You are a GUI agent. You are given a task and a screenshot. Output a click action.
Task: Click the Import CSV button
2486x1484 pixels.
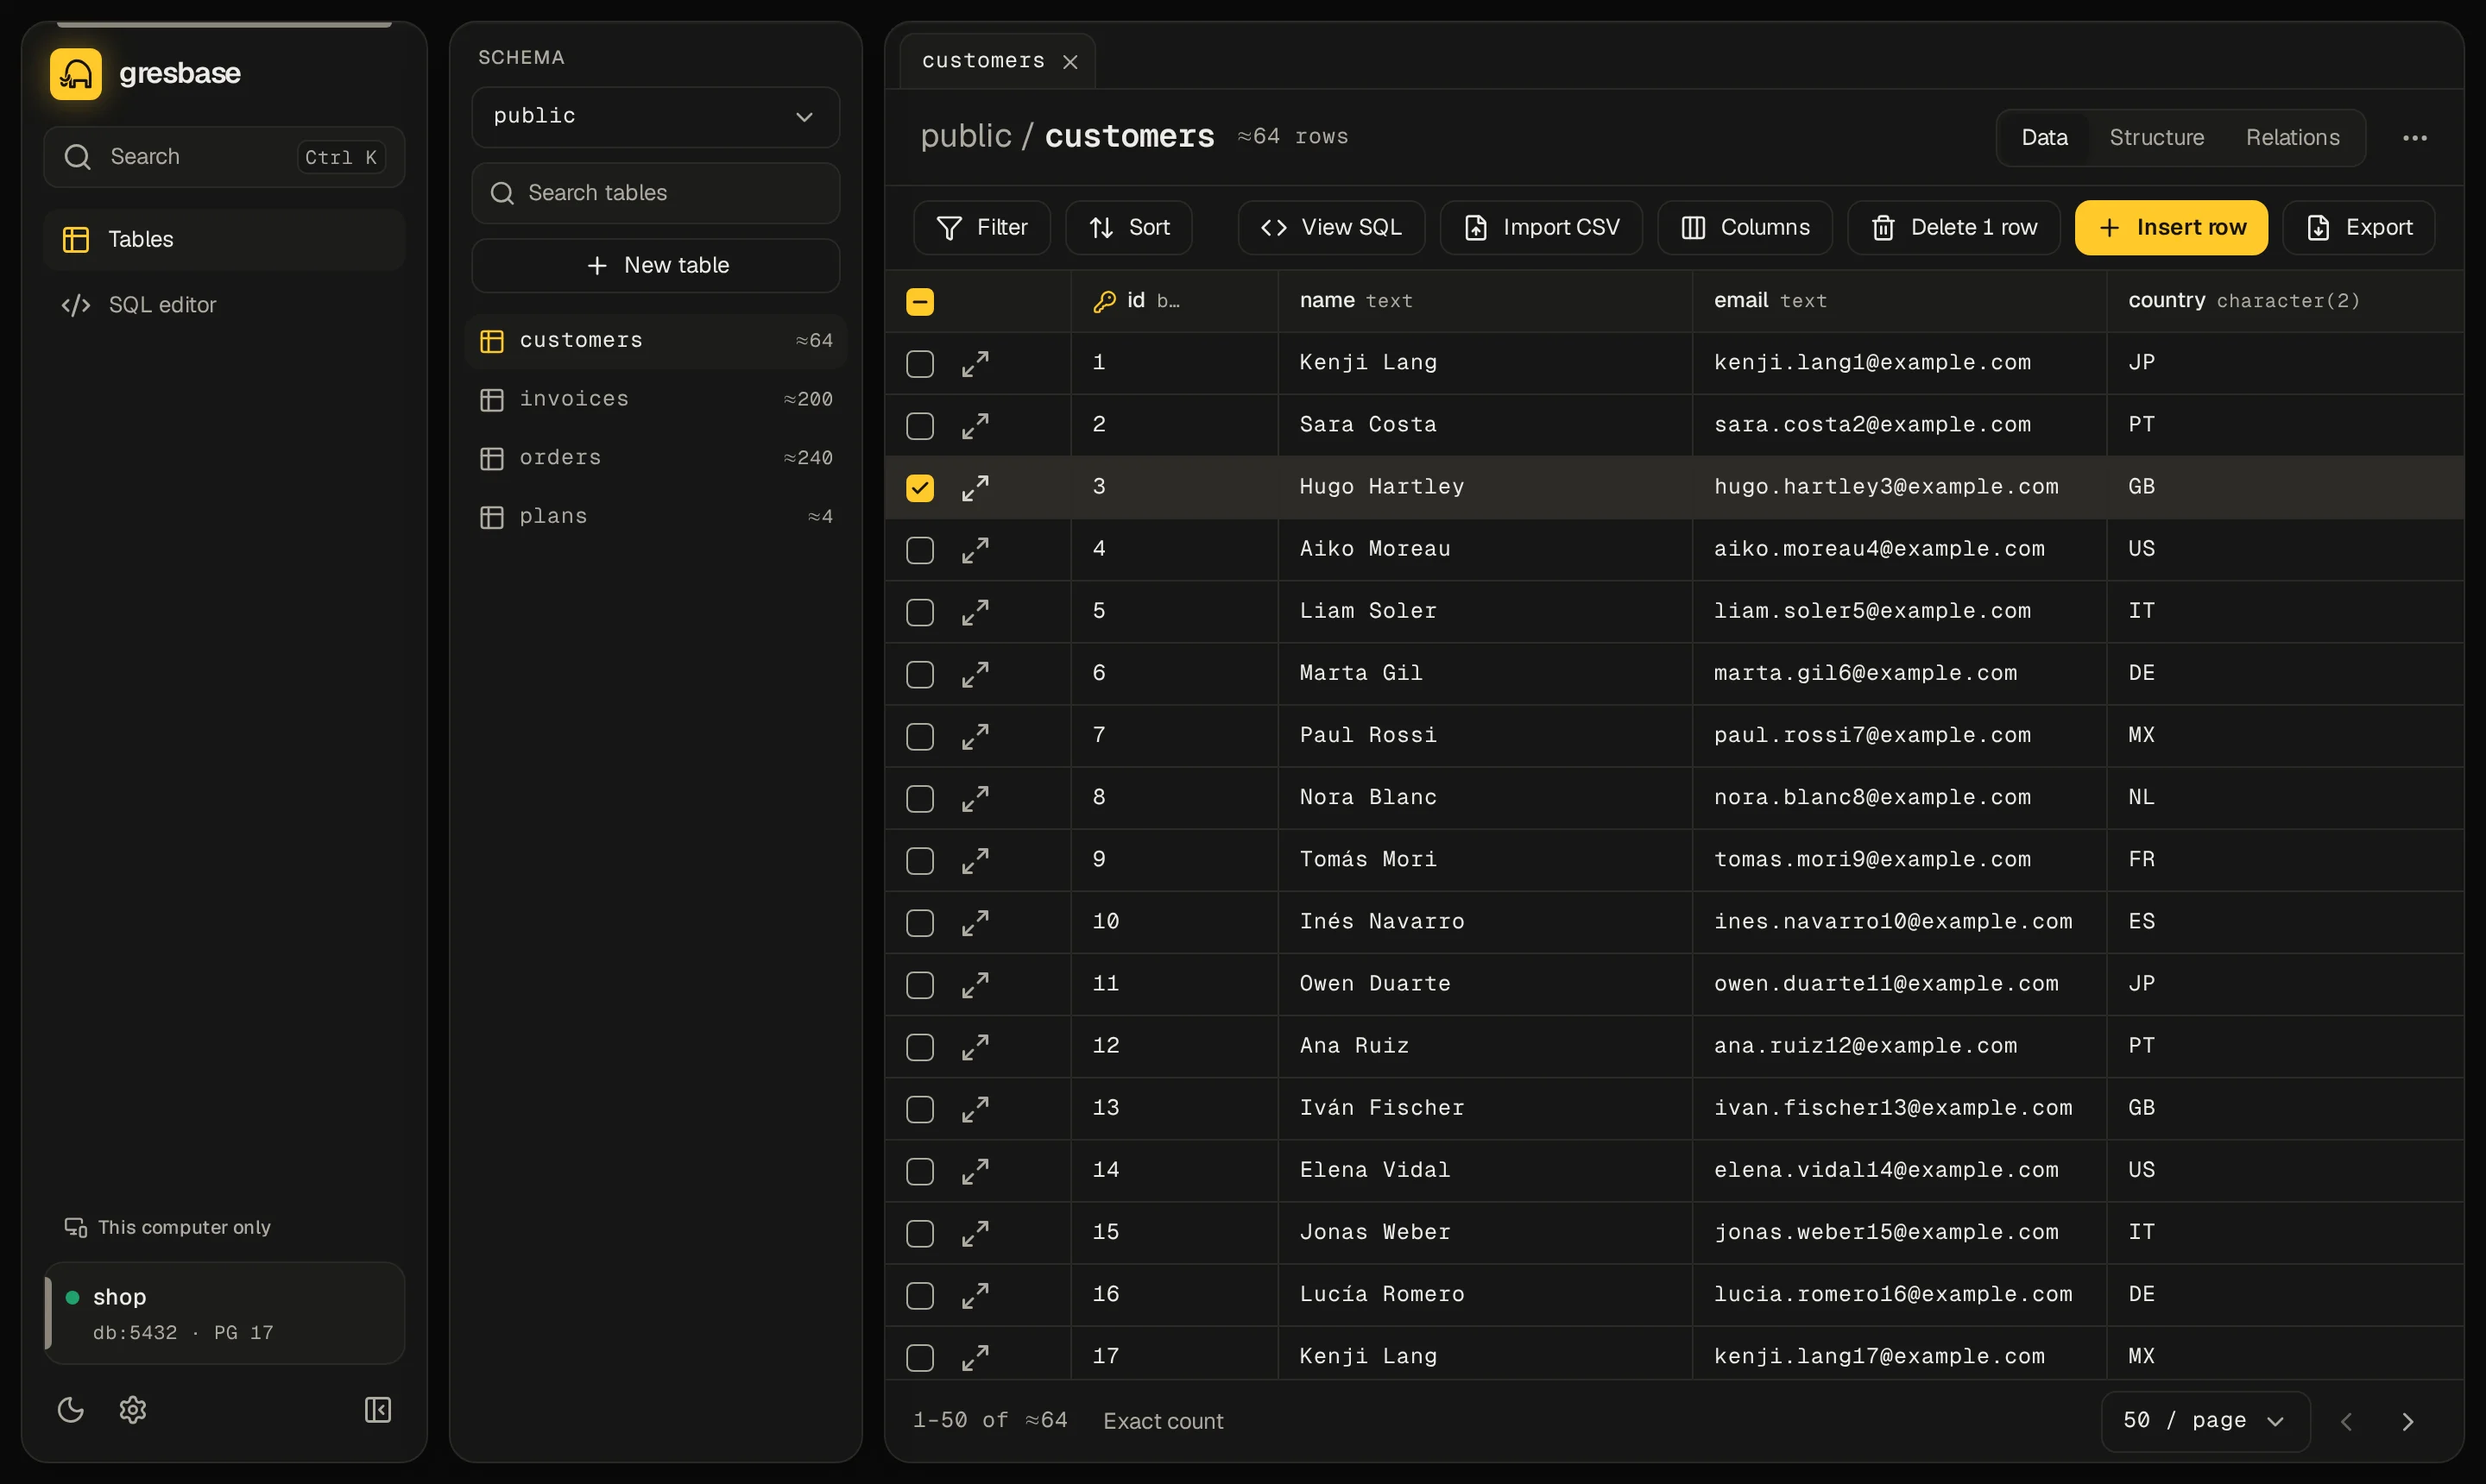pos(1541,228)
